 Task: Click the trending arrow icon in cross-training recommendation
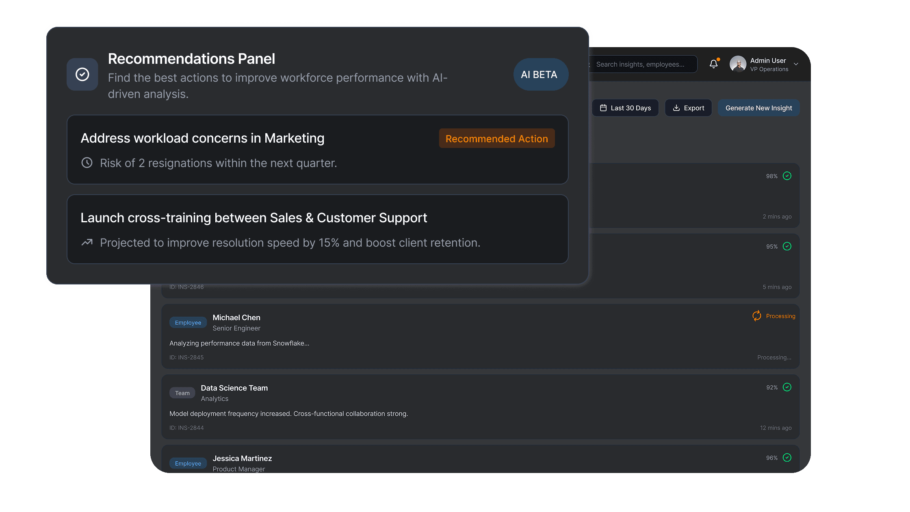click(87, 242)
